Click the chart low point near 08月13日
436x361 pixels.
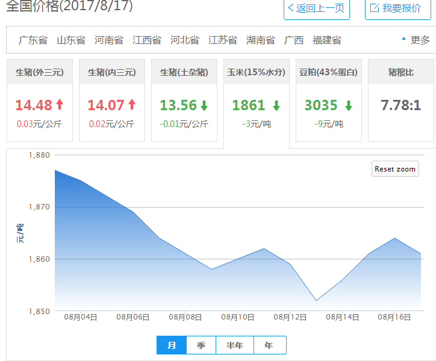tap(316, 300)
